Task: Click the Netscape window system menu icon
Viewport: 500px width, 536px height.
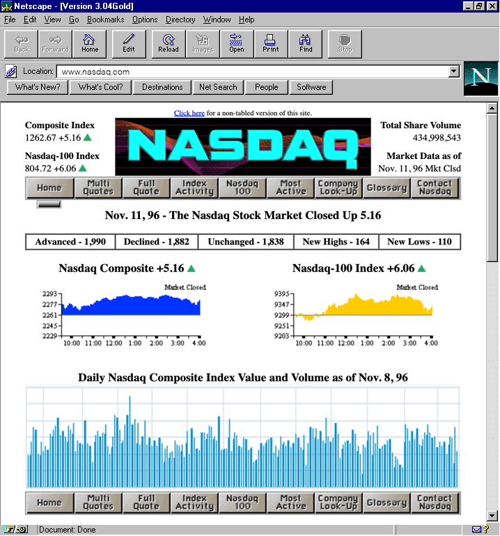Action: 6,6
